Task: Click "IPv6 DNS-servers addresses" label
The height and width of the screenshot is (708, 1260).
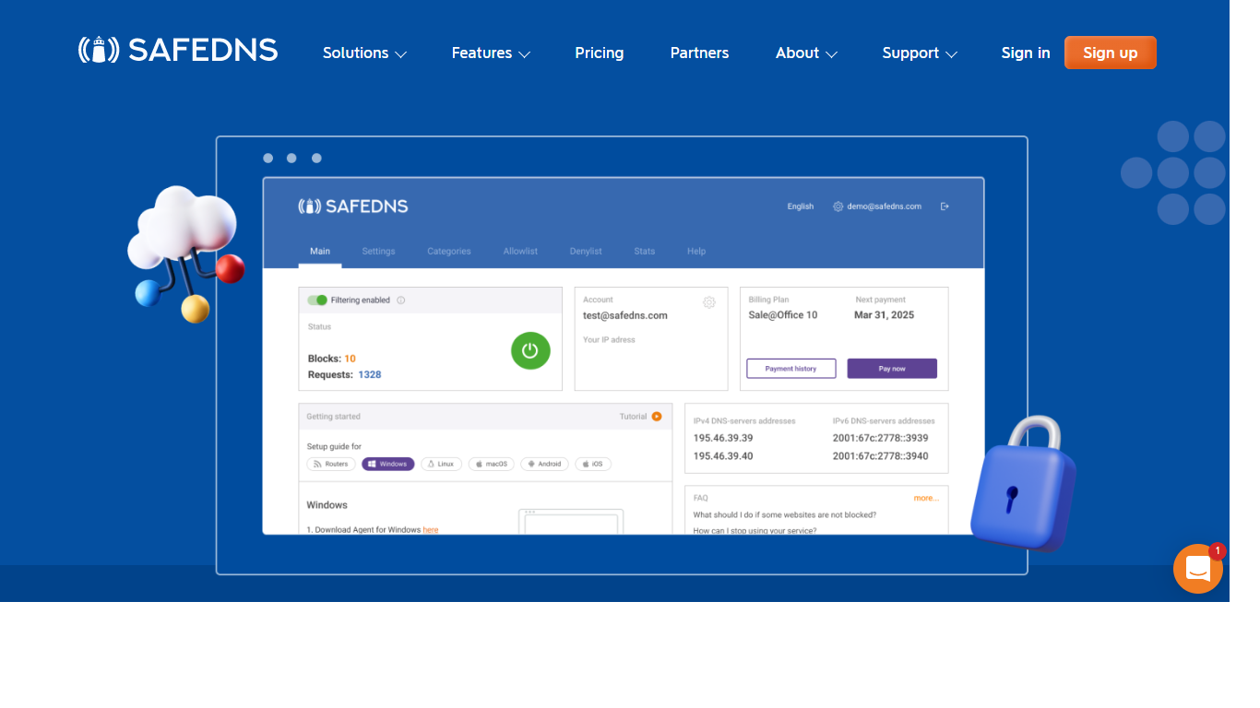Action: pos(884,421)
